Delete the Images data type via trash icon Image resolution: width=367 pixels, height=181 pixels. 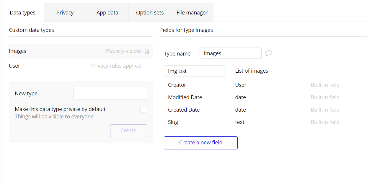click(x=147, y=51)
